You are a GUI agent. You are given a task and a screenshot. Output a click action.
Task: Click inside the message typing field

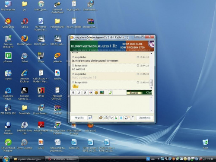click(111, 104)
